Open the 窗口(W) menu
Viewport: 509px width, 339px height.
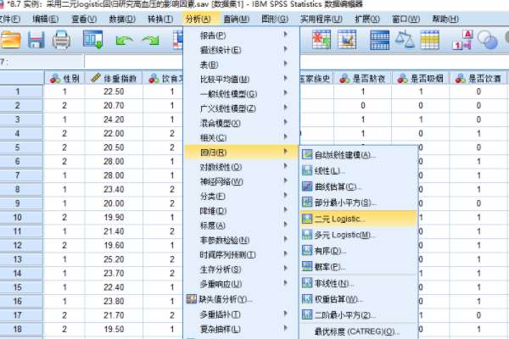tap(406, 19)
